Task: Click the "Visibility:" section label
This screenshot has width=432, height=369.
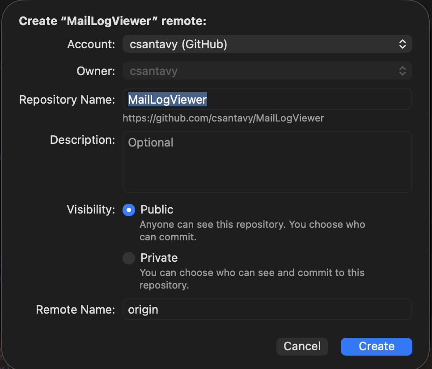Action: [x=91, y=210]
